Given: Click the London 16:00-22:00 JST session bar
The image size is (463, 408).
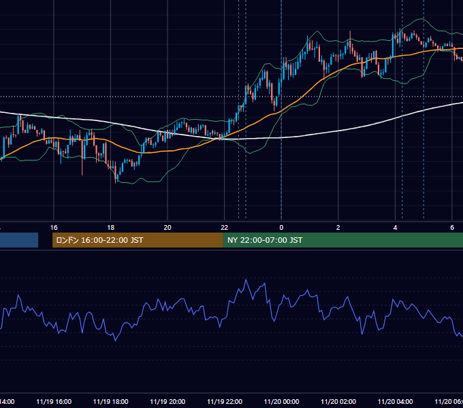Looking at the screenshot, I should tap(138, 240).
